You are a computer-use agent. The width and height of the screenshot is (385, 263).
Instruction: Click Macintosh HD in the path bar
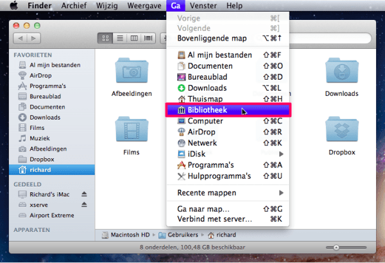pos(126,235)
